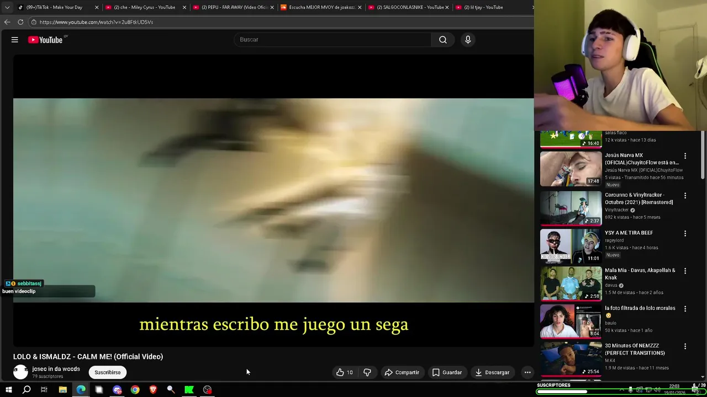Open options for YSY A ME TIRA BEEF
The width and height of the screenshot is (707, 397).
point(685,233)
